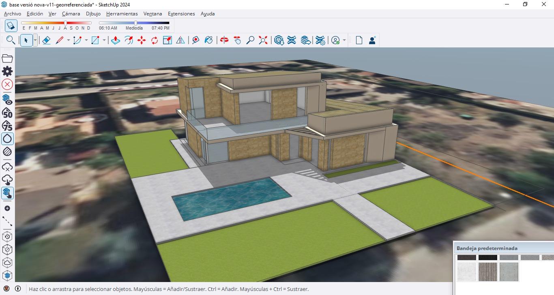Pick the Paint Bucket tool

point(208,40)
